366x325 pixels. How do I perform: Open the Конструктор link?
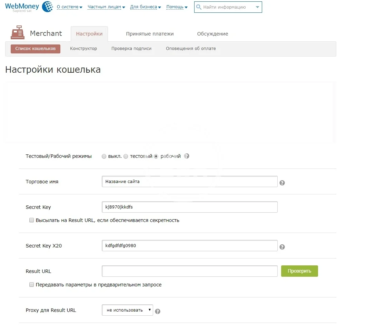coord(83,49)
